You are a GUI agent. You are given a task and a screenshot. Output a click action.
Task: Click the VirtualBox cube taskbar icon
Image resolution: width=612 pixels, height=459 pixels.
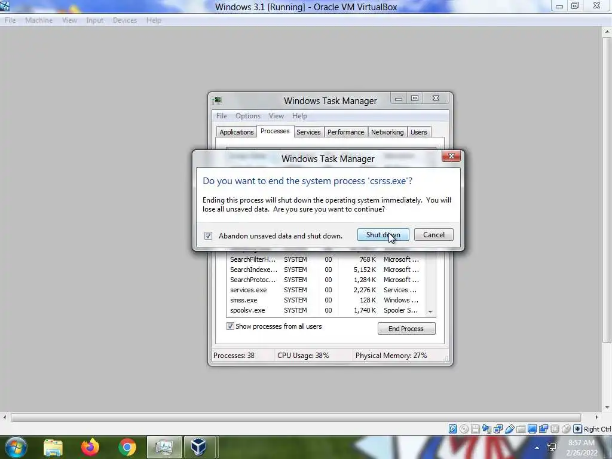199,447
